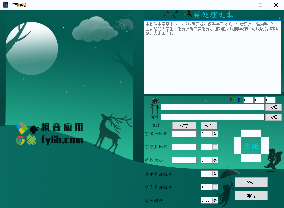Increase 字体大小 spinner value
The width and height of the screenshot is (284, 208).
(x=215, y=159)
